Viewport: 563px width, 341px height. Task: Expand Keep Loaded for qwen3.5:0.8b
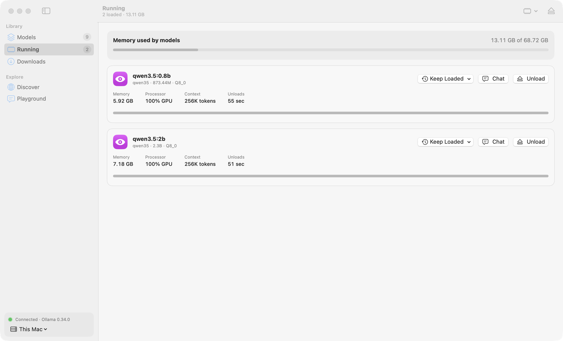(x=445, y=79)
